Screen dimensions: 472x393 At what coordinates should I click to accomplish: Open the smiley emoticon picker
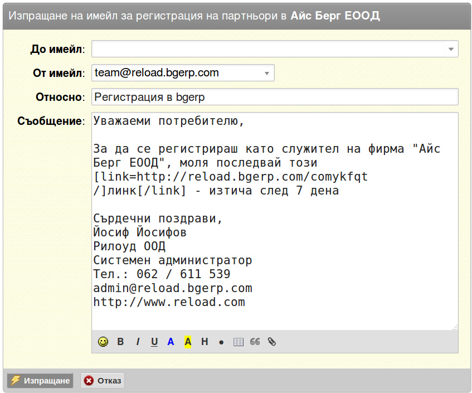(x=103, y=342)
